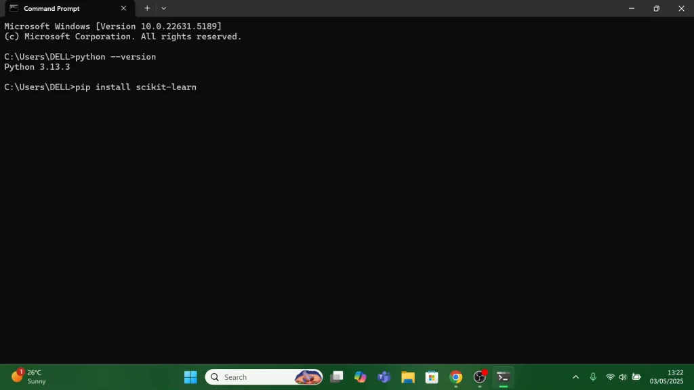694x390 pixels.
Task: Click the Windows Start button
Action: [190, 377]
